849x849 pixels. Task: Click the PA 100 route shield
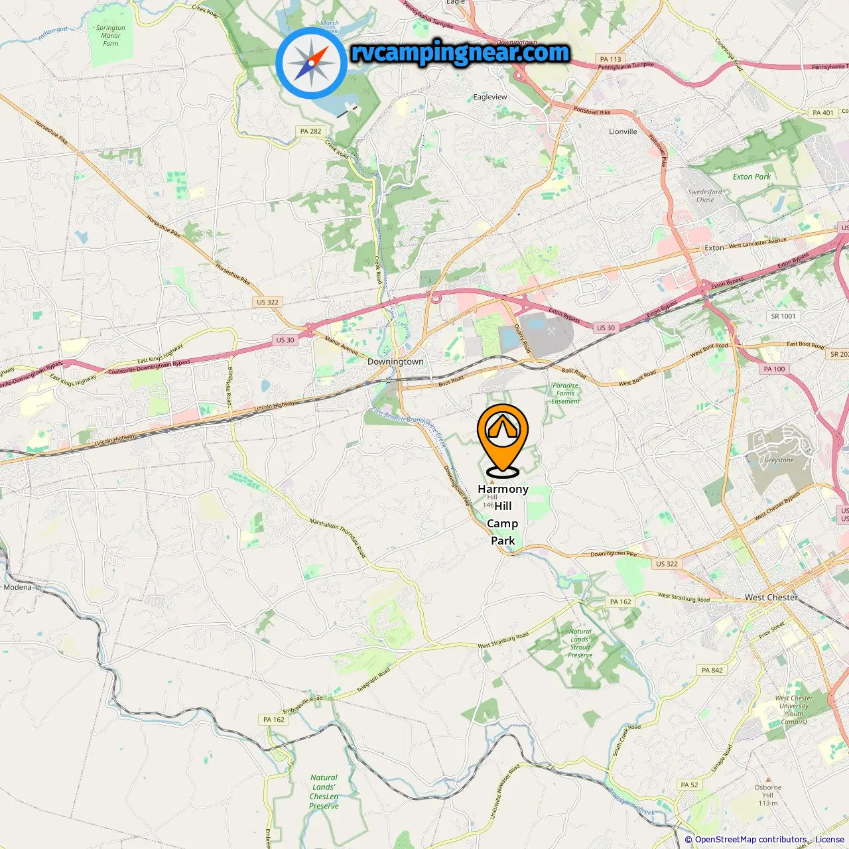click(774, 369)
